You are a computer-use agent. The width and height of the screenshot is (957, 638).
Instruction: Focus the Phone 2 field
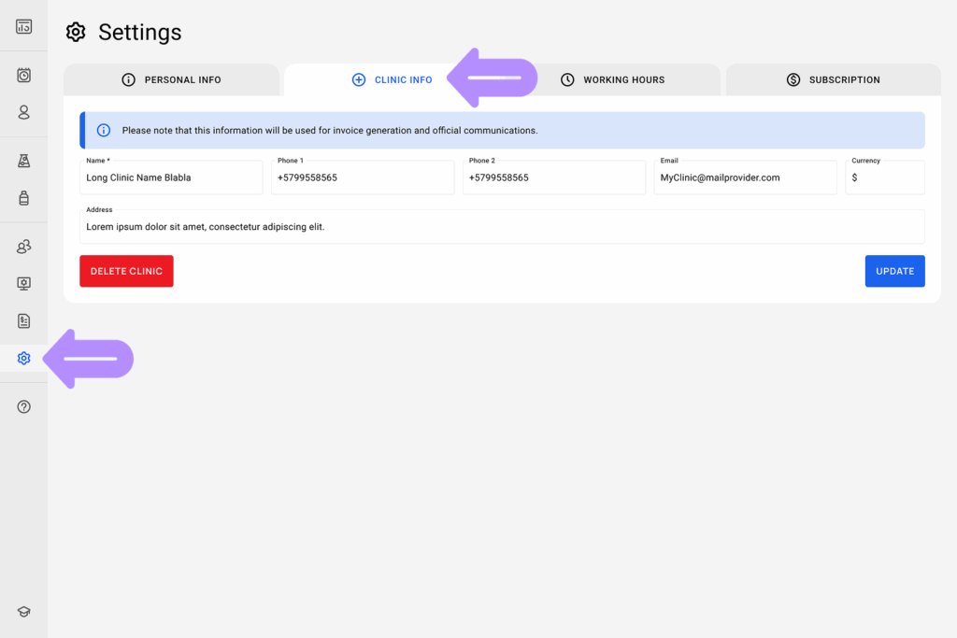(x=554, y=177)
